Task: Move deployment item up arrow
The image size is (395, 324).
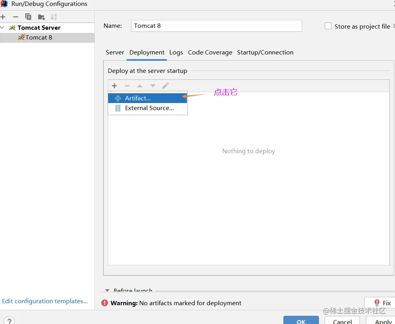Action: (140, 86)
